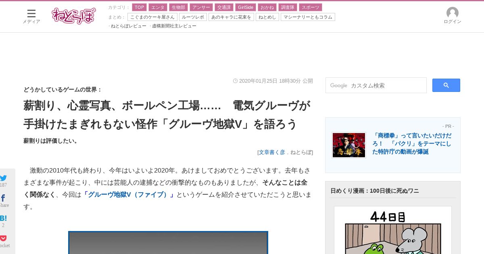484x254 pixels.
Task: Click the search magnifier button
Action: [x=446, y=85]
